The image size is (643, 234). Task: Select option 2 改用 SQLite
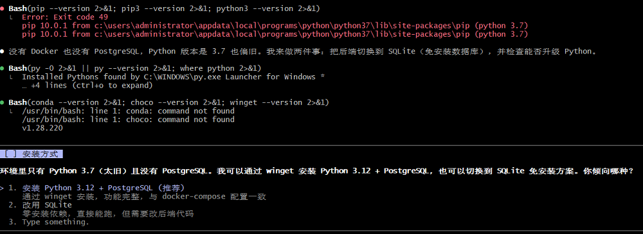coord(40,205)
